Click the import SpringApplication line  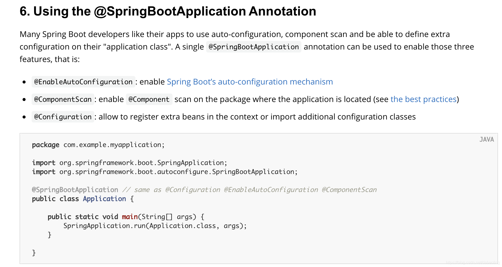pyautogui.click(x=129, y=163)
